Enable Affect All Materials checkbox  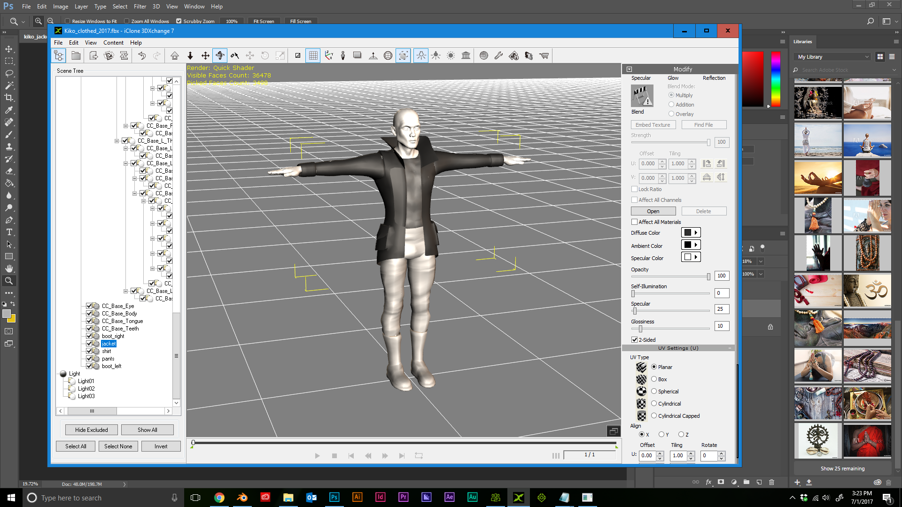tap(634, 222)
